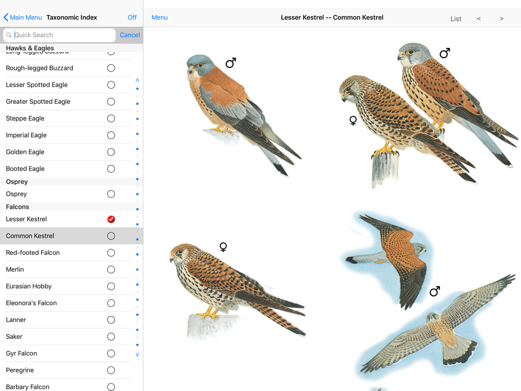
Task: Open the Merlin entry
Action: coord(15,270)
